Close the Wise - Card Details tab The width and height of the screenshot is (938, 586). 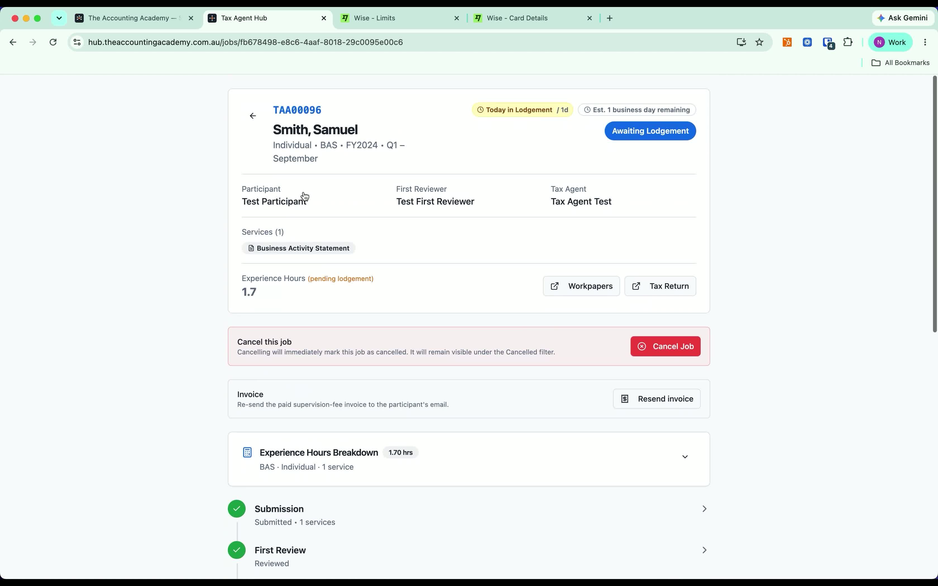click(x=590, y=18)
